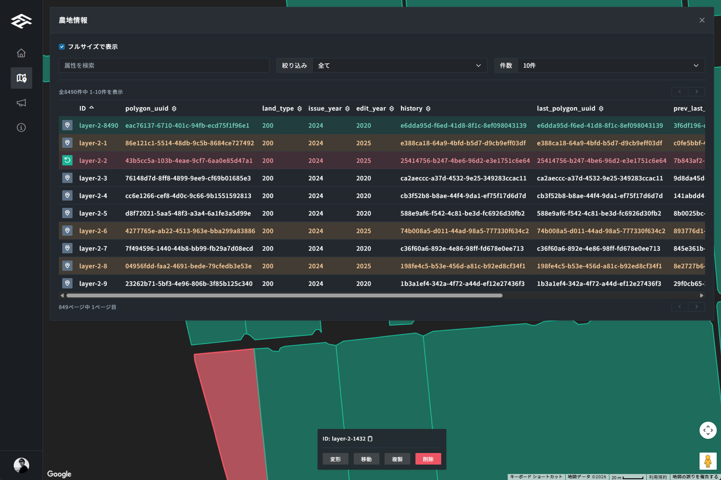This screenshot has width=721, height=480.
Task: Open the map pin sidebar icon
Action: [x=21, y=78]
